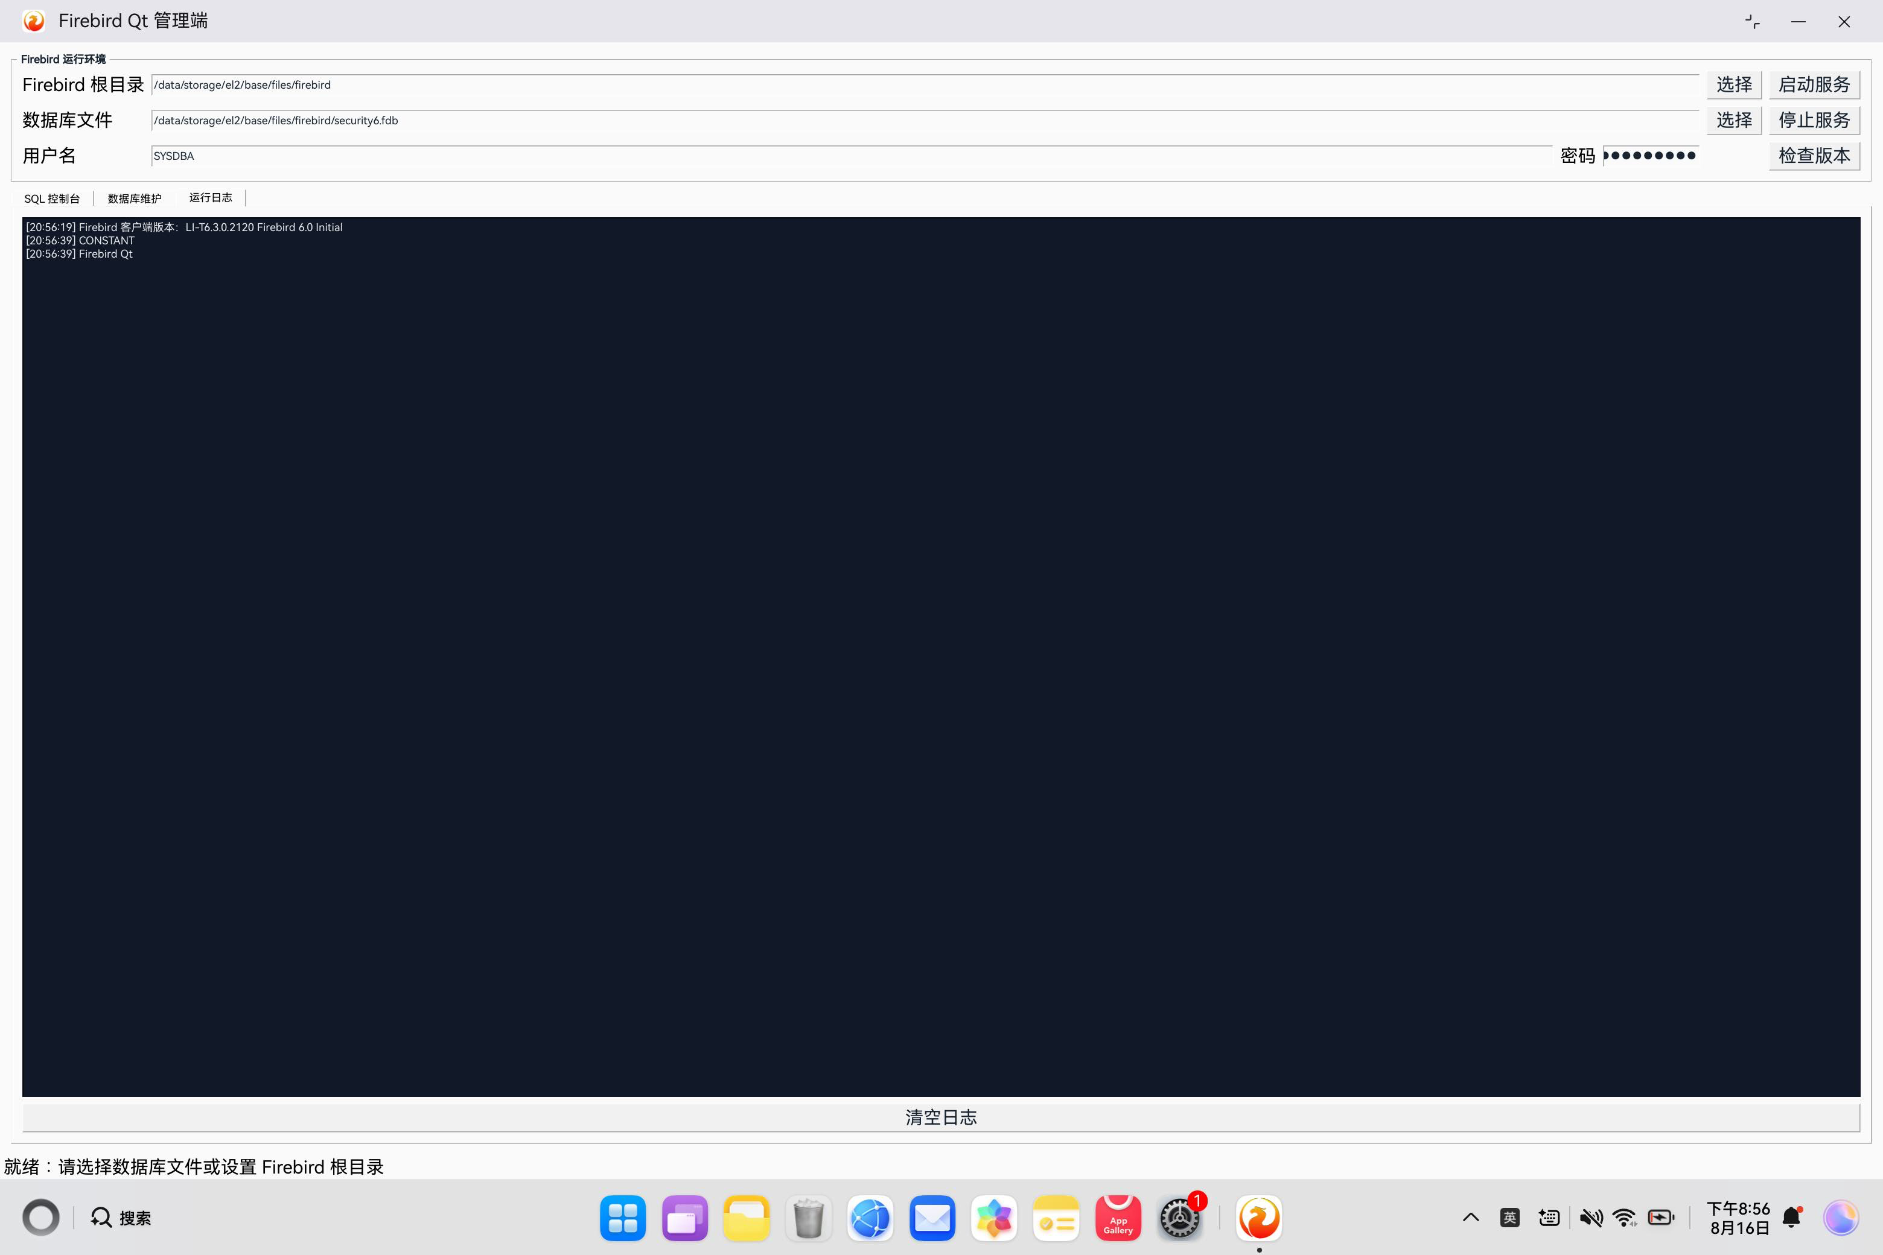The image size is (1883, 1255).
Task: Focus the 密码 password field
Action: (x=1651, y=155)
